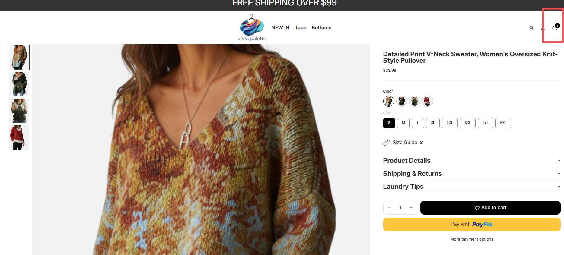Open the shopping cart bag icon
Image resolution: width=564 pixels, height=255 pixels.
[x=554, y=28]
